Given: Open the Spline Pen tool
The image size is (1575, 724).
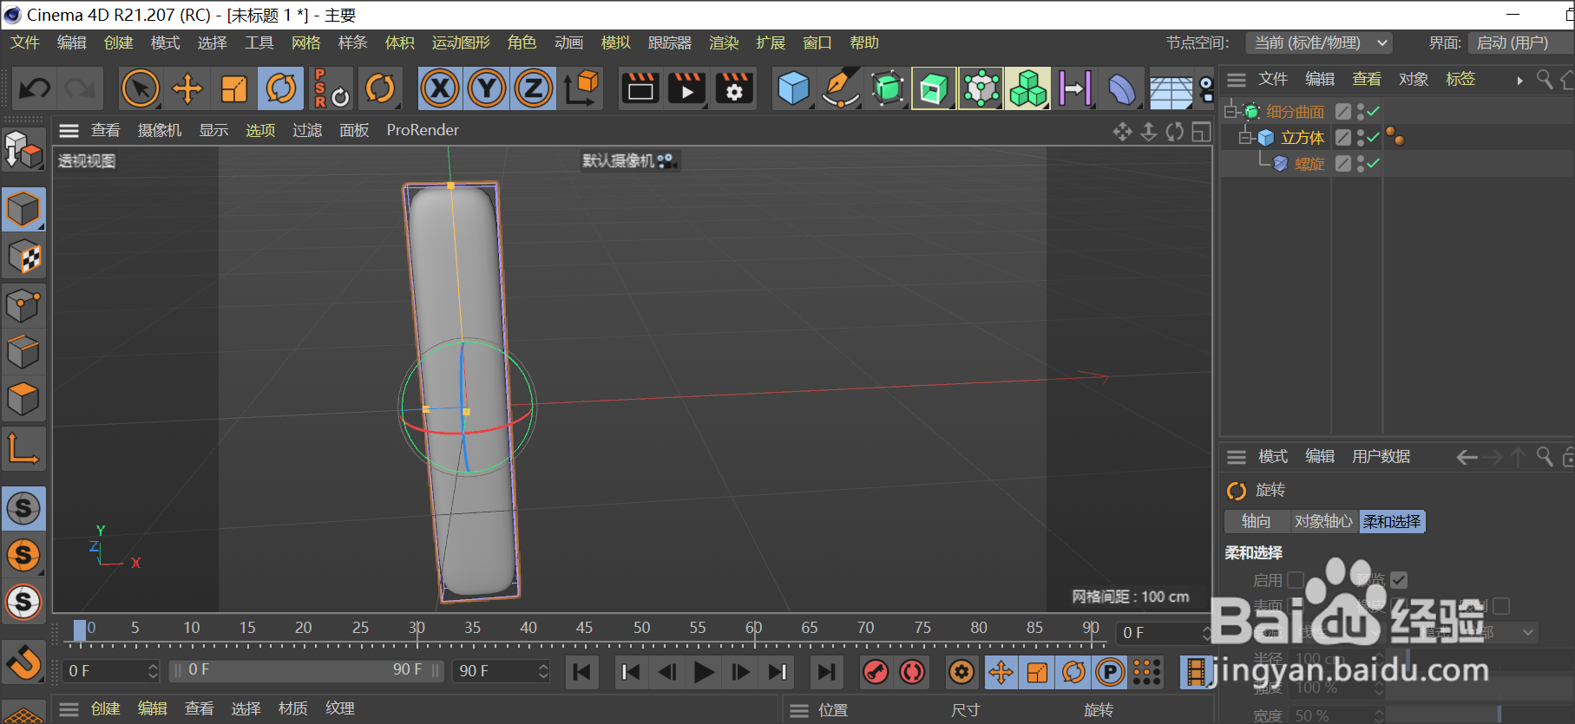Looking at the screenshot, I should click(x=840, y=88).
